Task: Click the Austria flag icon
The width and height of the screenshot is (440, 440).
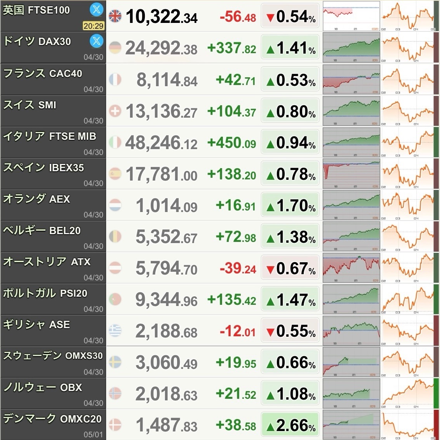Action: 115,268
